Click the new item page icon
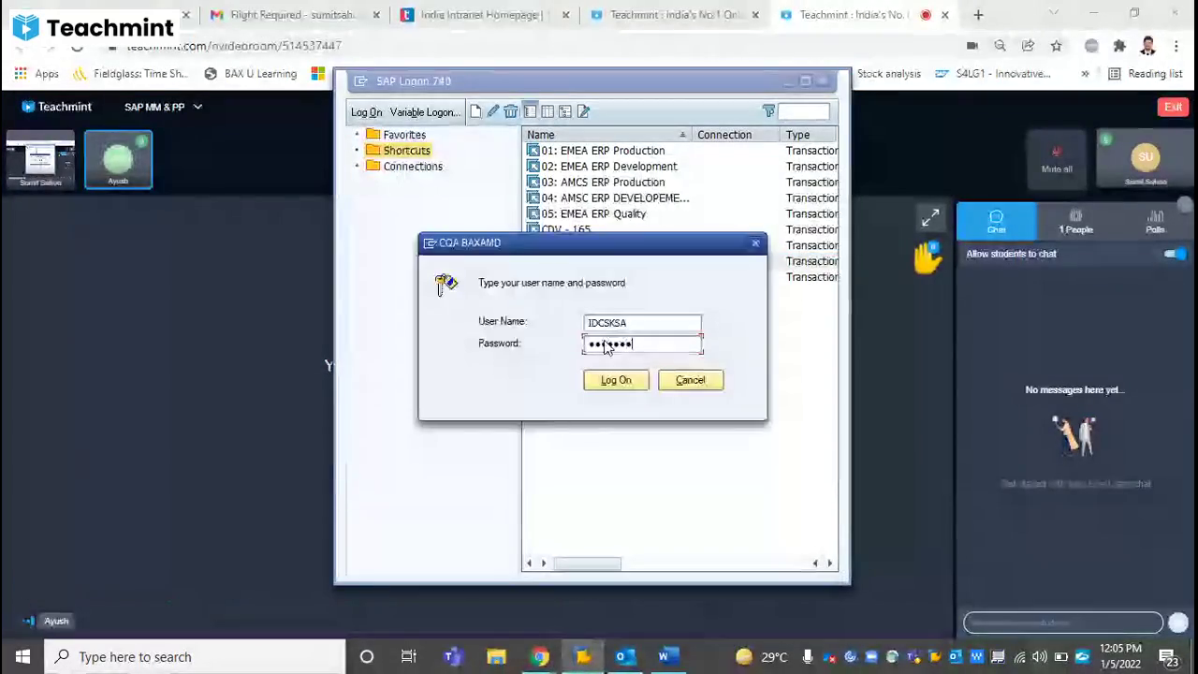This screenshot has height=674, width=1198. [x=475, y=112]
